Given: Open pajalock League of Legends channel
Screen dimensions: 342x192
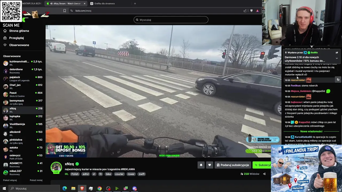Looking at the screenshot, I should pos(23,79).
